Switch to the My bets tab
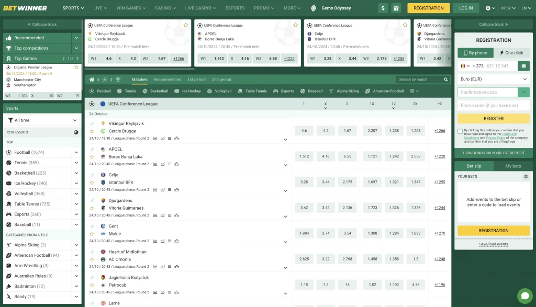536x307 pixels. point(512,166)
